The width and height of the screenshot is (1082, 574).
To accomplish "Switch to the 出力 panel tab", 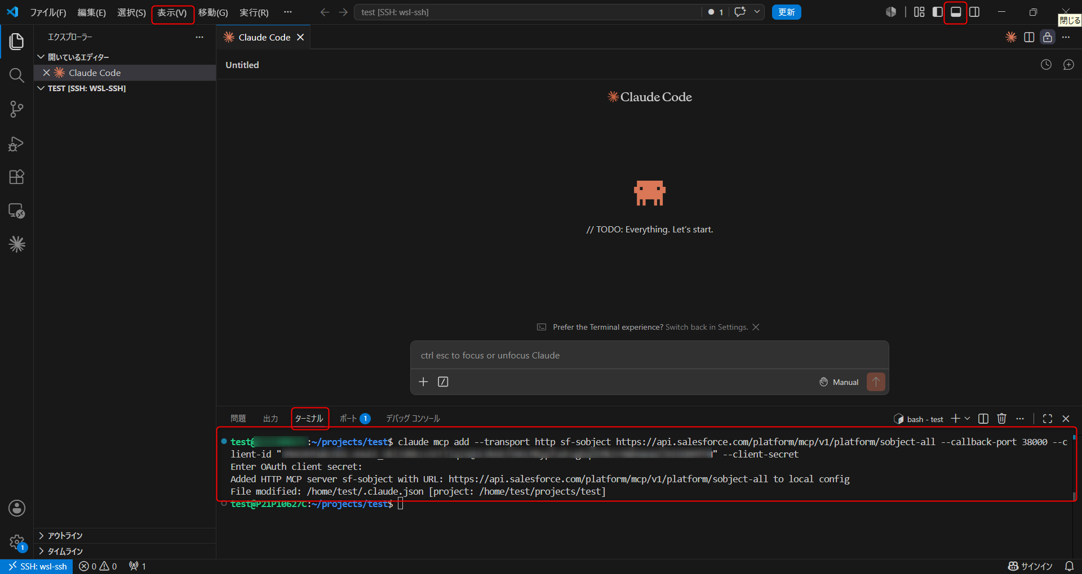I will coord(270,419).
